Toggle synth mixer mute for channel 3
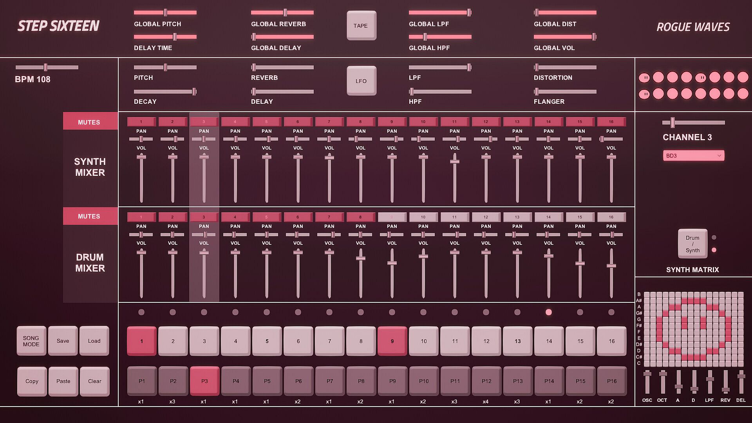 coord(204,122)
